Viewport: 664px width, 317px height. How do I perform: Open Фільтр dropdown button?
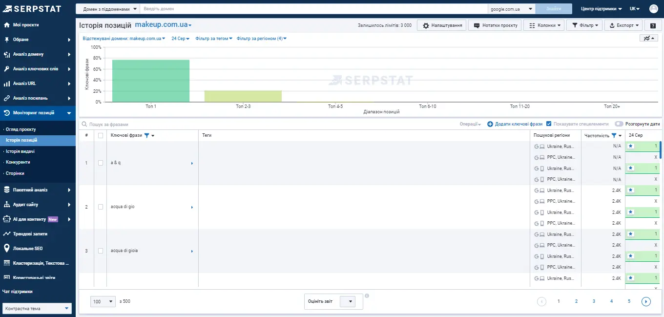pyautogui.click(x=584, y=25)
